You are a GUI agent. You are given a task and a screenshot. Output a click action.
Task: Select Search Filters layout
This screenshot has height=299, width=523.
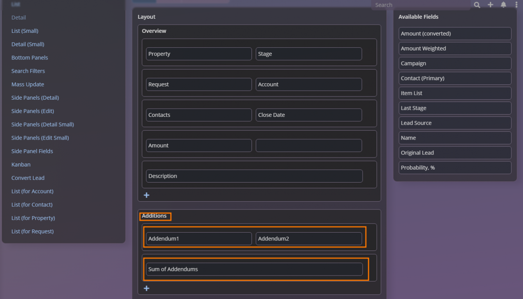(x=28, y=71)
